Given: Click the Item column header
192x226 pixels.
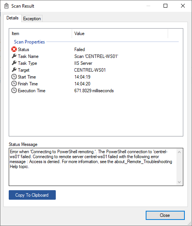Looking at the screenshot, I should (x=41, y=34).
